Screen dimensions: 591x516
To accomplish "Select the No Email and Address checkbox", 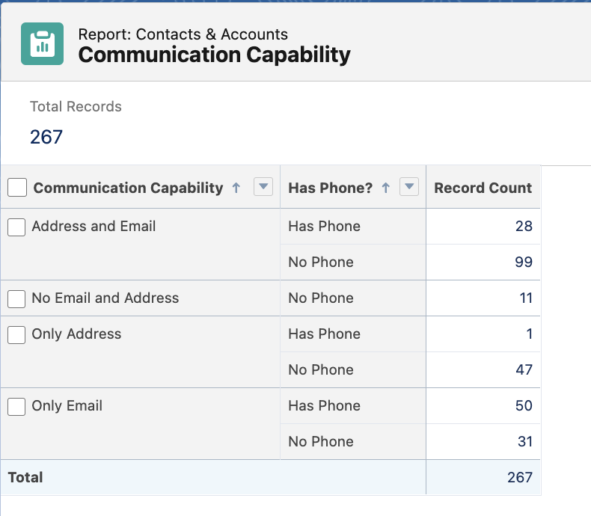I will click(17, 298).
